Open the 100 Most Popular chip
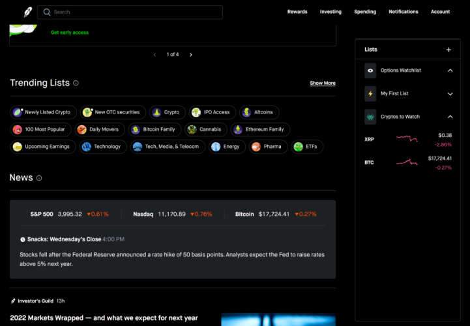Image resolution: width=470 pixels, height=326 pixels. pos(41,130)
